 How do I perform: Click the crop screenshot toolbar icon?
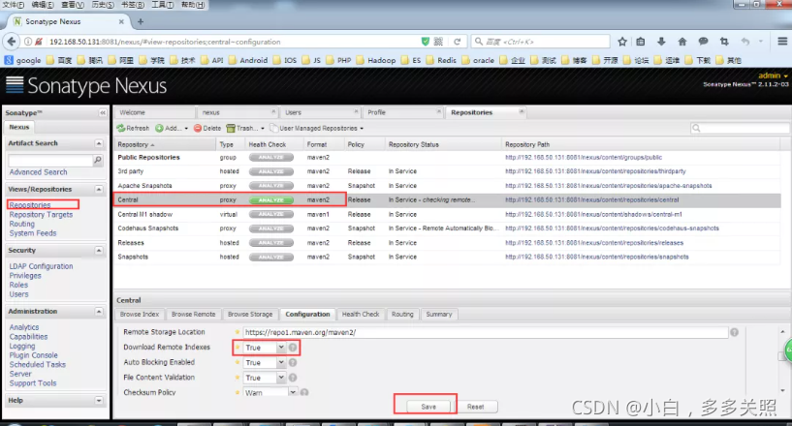724,42
